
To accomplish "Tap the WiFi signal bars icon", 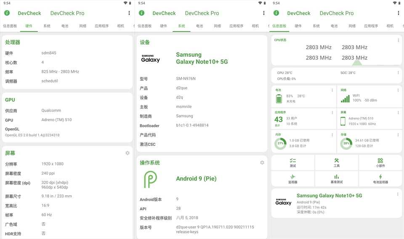I will [345, 98].
